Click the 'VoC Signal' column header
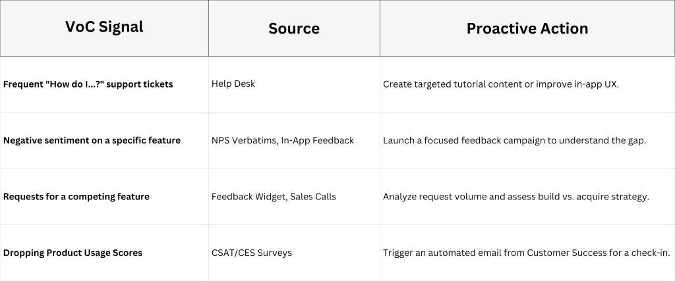 click(104, 27)
